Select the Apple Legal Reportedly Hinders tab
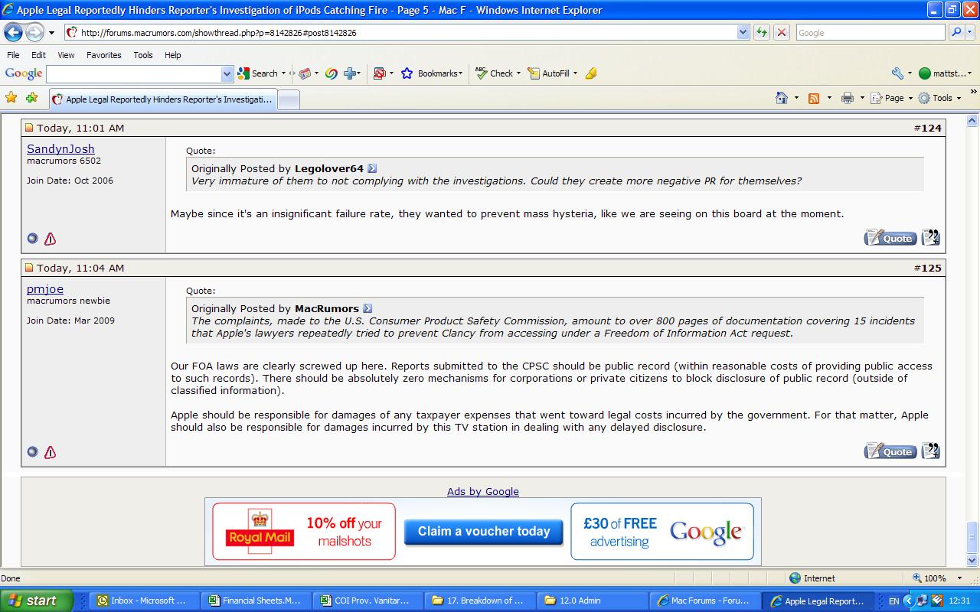980x612 pixels. coord(162,99)
